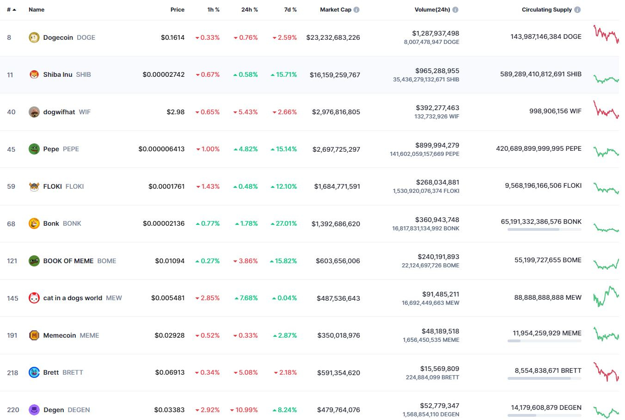Click Degen circulating supply progress bar
This screenshot has height=420, width=625.
click(545, 415)
